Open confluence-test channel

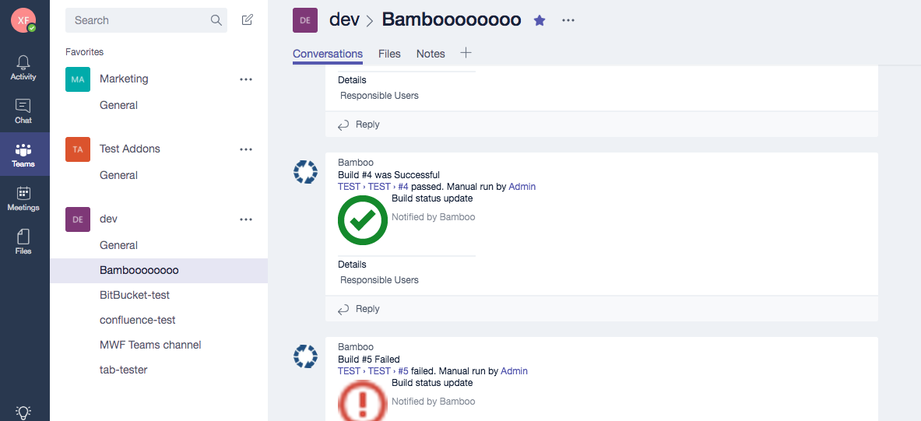138,320
